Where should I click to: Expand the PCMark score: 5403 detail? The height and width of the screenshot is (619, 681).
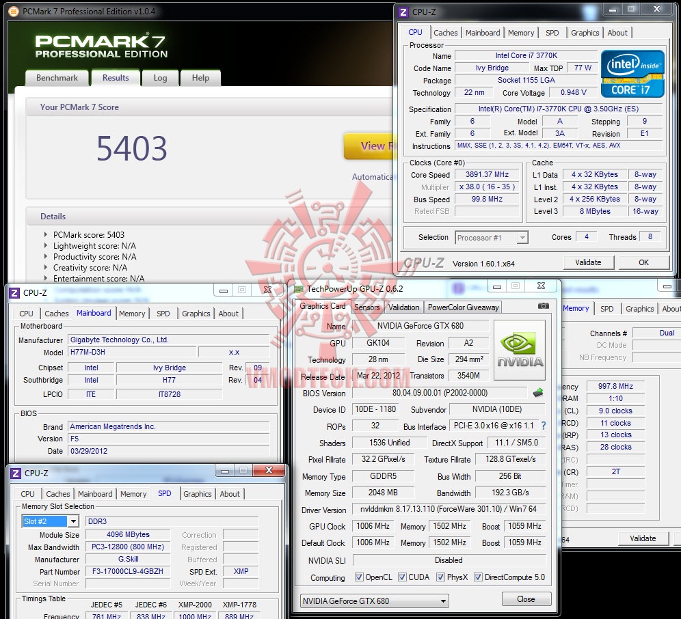pyautogui.click(x=46, y=234)
